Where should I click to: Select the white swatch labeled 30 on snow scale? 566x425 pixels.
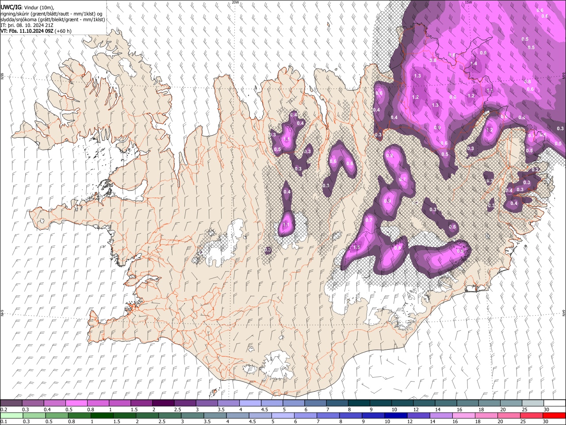[x=555, y=403]
